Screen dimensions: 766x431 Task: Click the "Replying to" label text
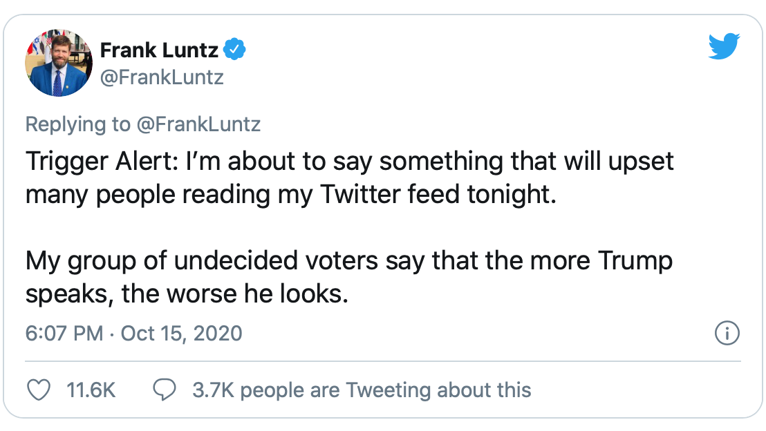click(x=77, y=124)
